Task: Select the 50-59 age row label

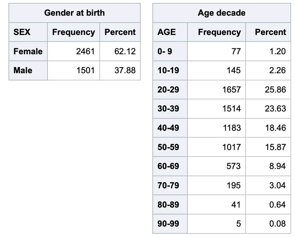Action: (x=168, y=147)
